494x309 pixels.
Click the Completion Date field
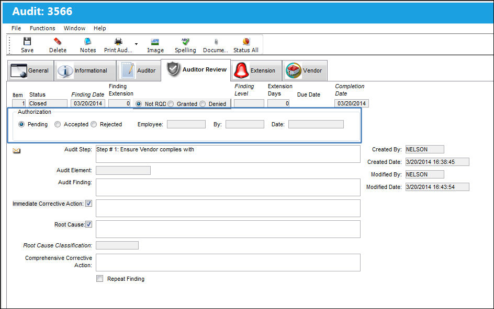pyautogui.click(x=352, y=103)
